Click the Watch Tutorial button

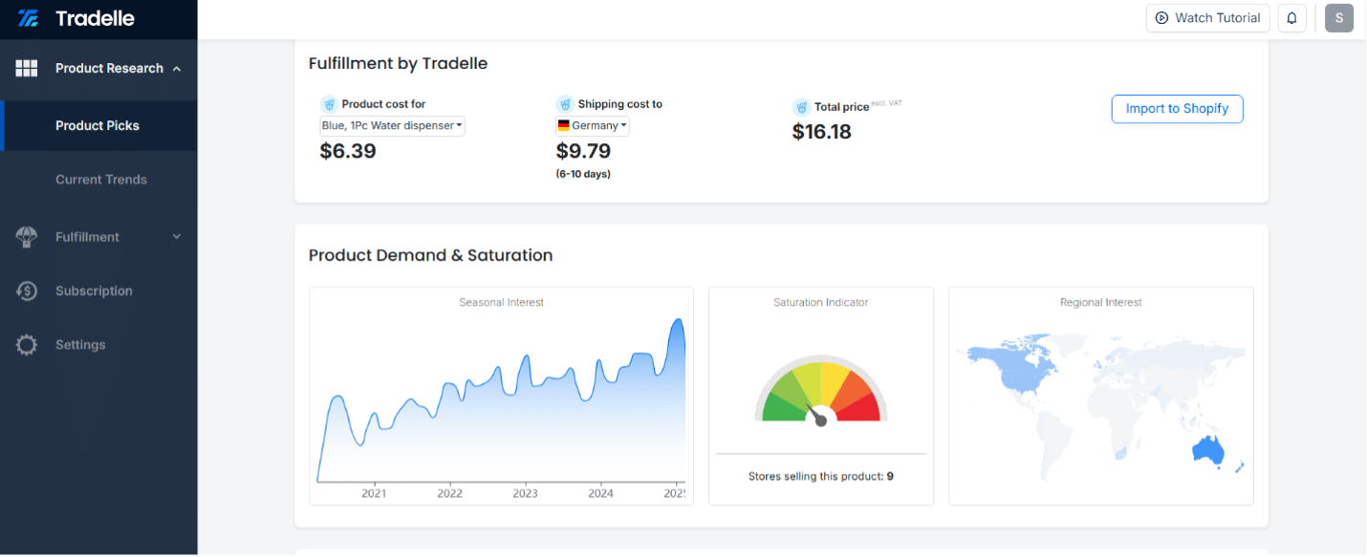[x=1208, y=18]
